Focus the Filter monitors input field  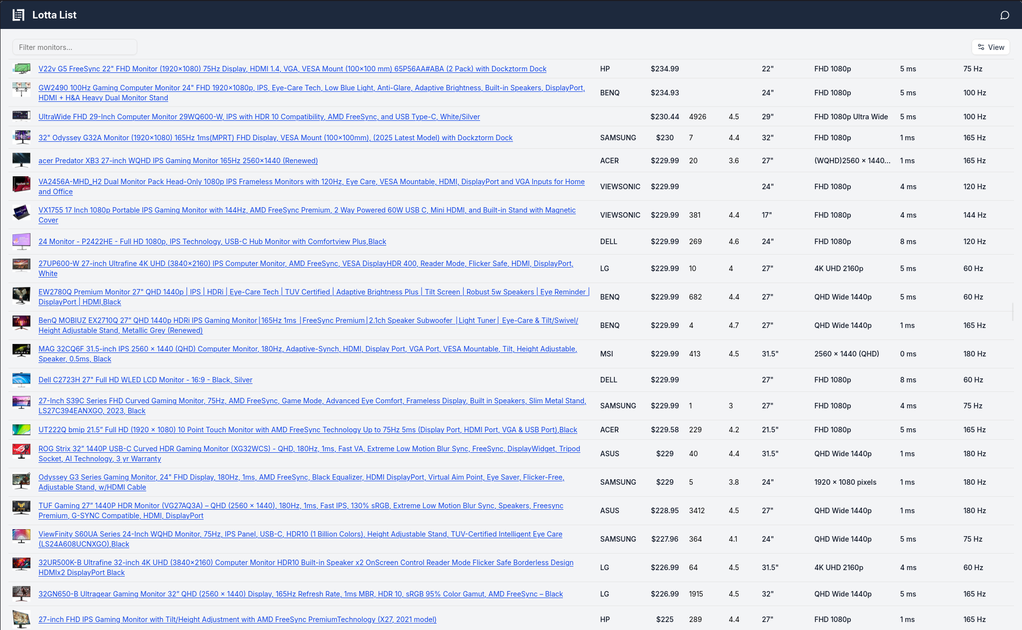(75, 47)
